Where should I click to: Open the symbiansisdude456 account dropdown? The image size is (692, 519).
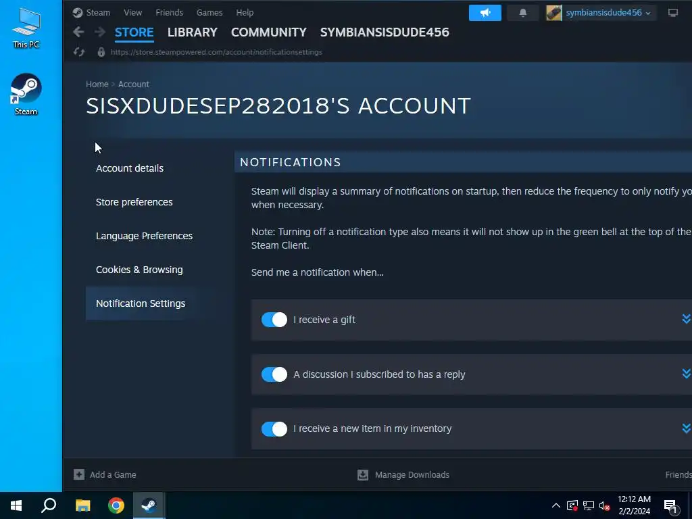(608, 13)
